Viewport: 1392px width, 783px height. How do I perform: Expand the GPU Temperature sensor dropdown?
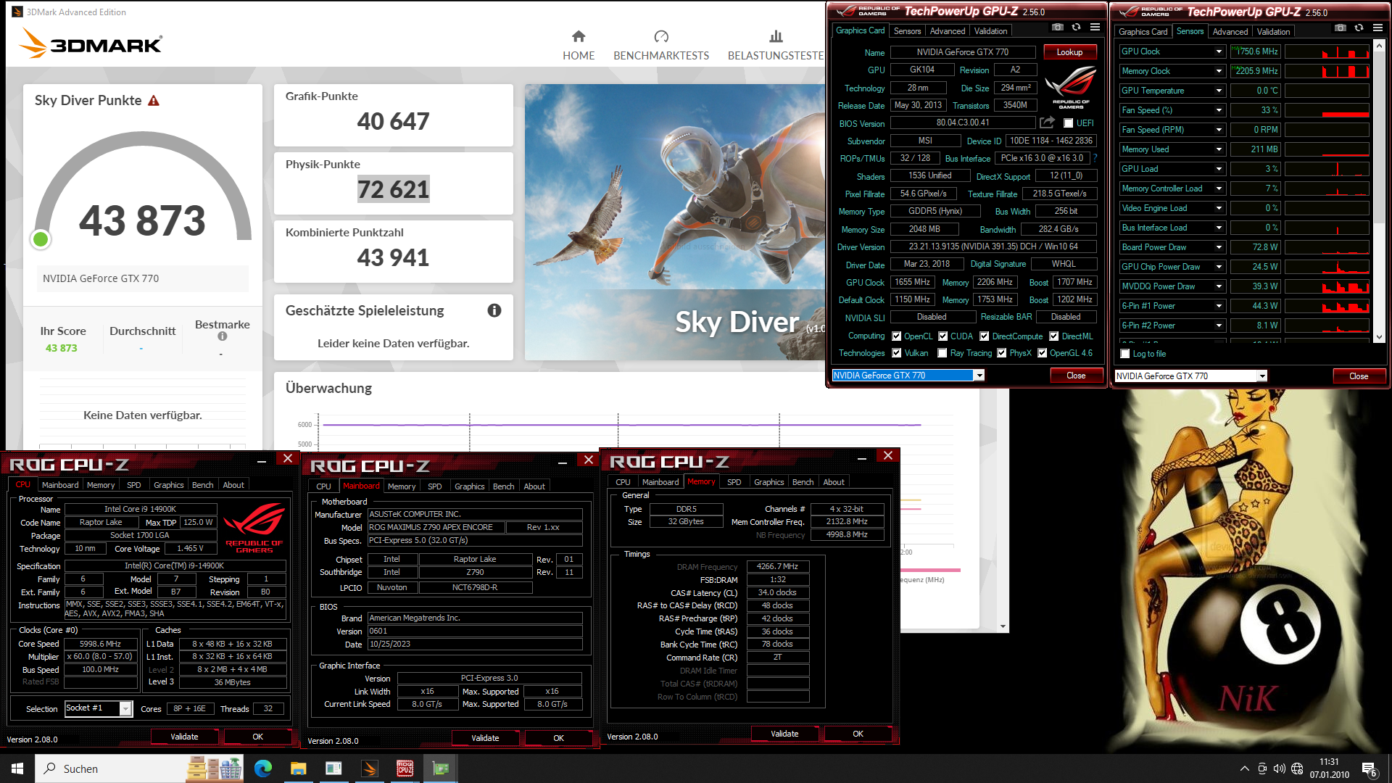point(1219,91)
